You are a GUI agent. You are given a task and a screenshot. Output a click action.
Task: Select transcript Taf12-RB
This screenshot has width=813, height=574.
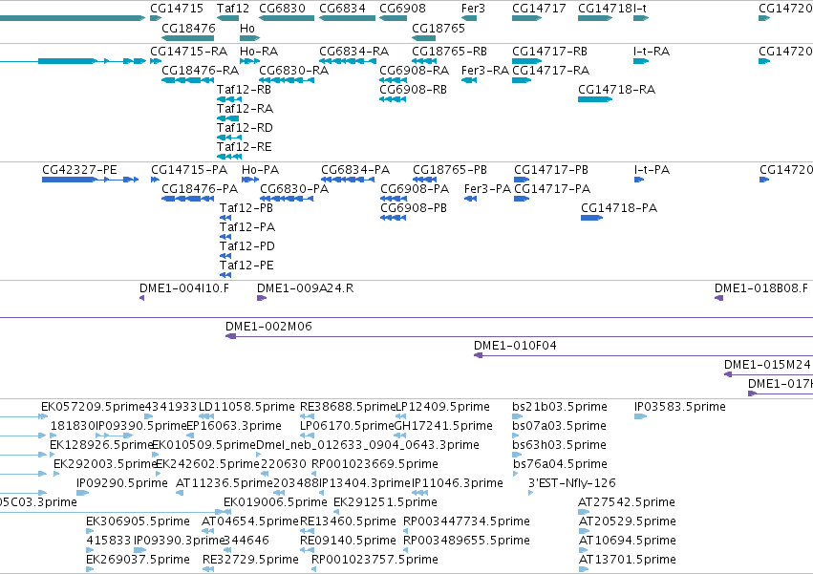point(244,90)
